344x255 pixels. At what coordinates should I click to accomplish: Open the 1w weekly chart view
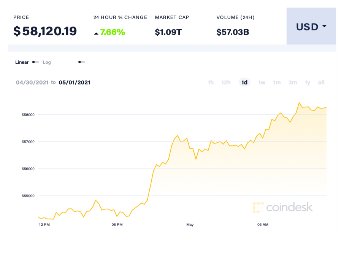[262, 82]
